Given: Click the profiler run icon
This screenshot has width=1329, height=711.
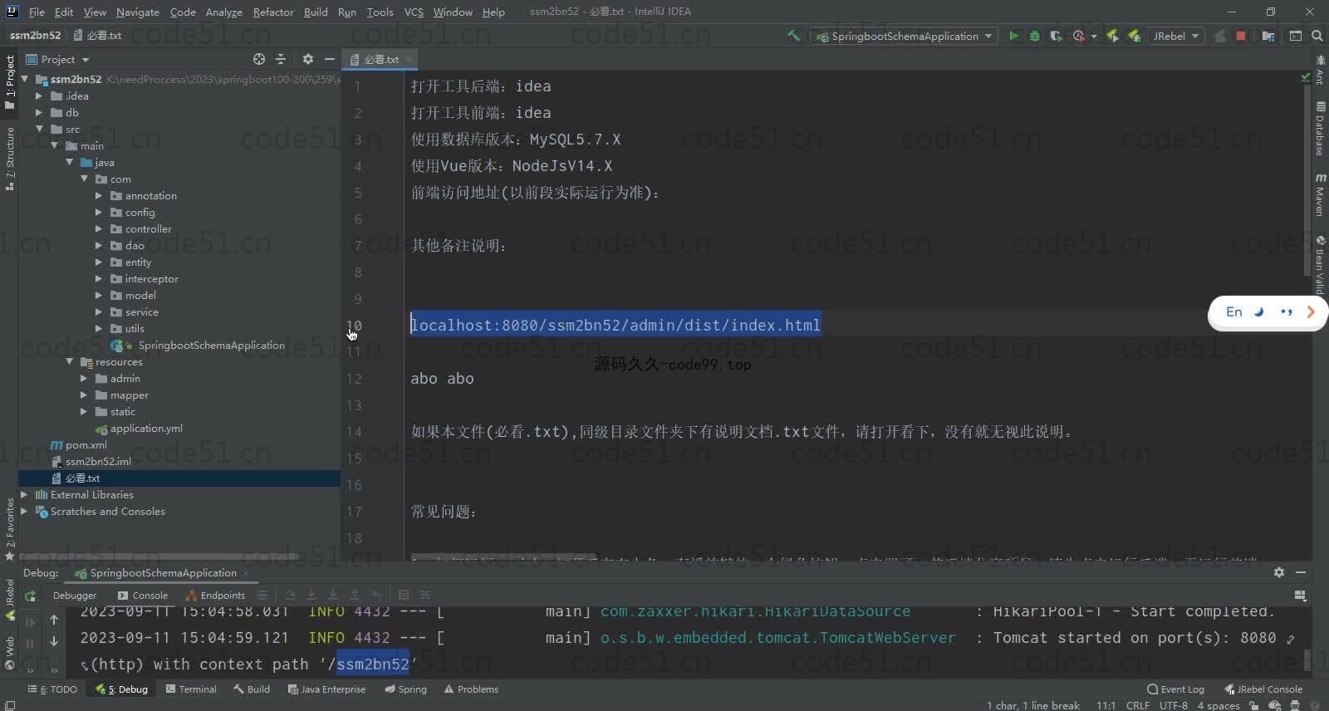Looking at the screenshot, I should click(1078, 36).
